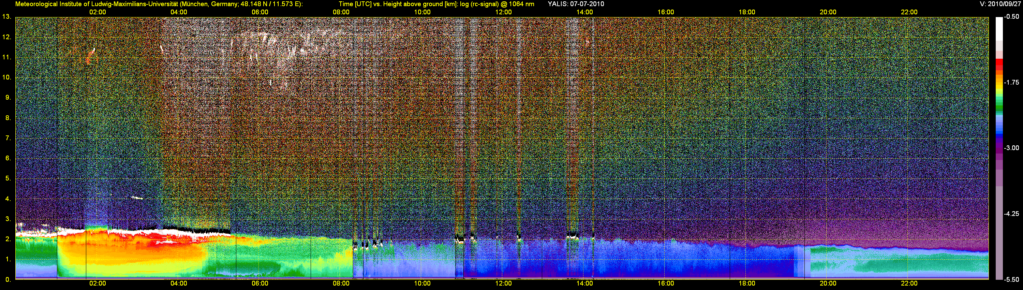
Task: Pick the 04:00 label on the bottom time axis
Action: click(x=179, y=284)
